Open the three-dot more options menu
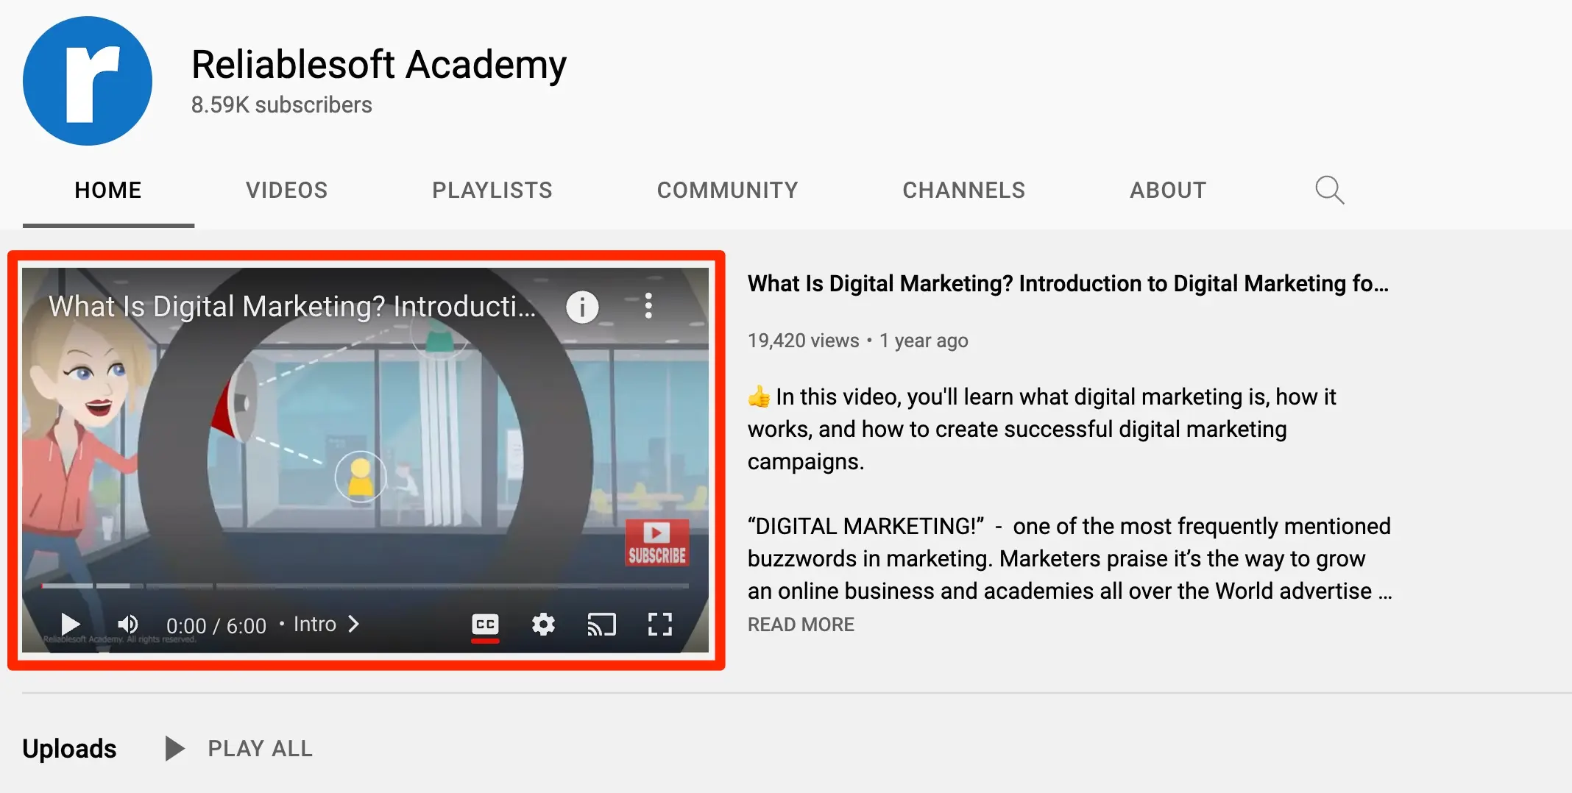The image size is (1572, 793). coord(648,305)
